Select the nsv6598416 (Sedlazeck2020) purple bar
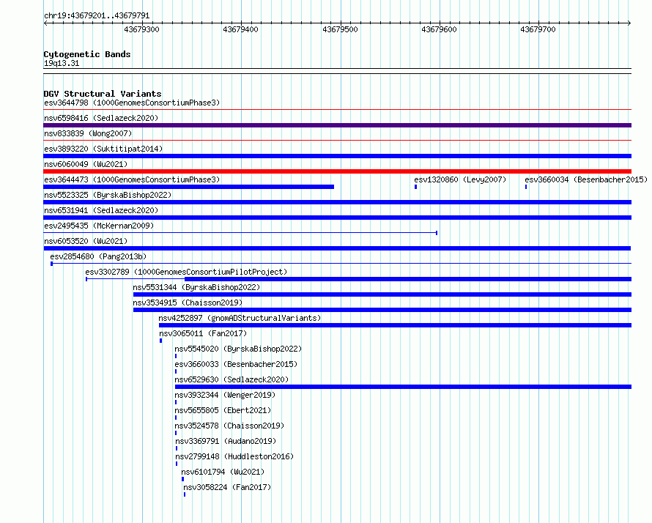The width and height of the screenshot is (652, 523). pyautogui.click(x=337, y=125)
